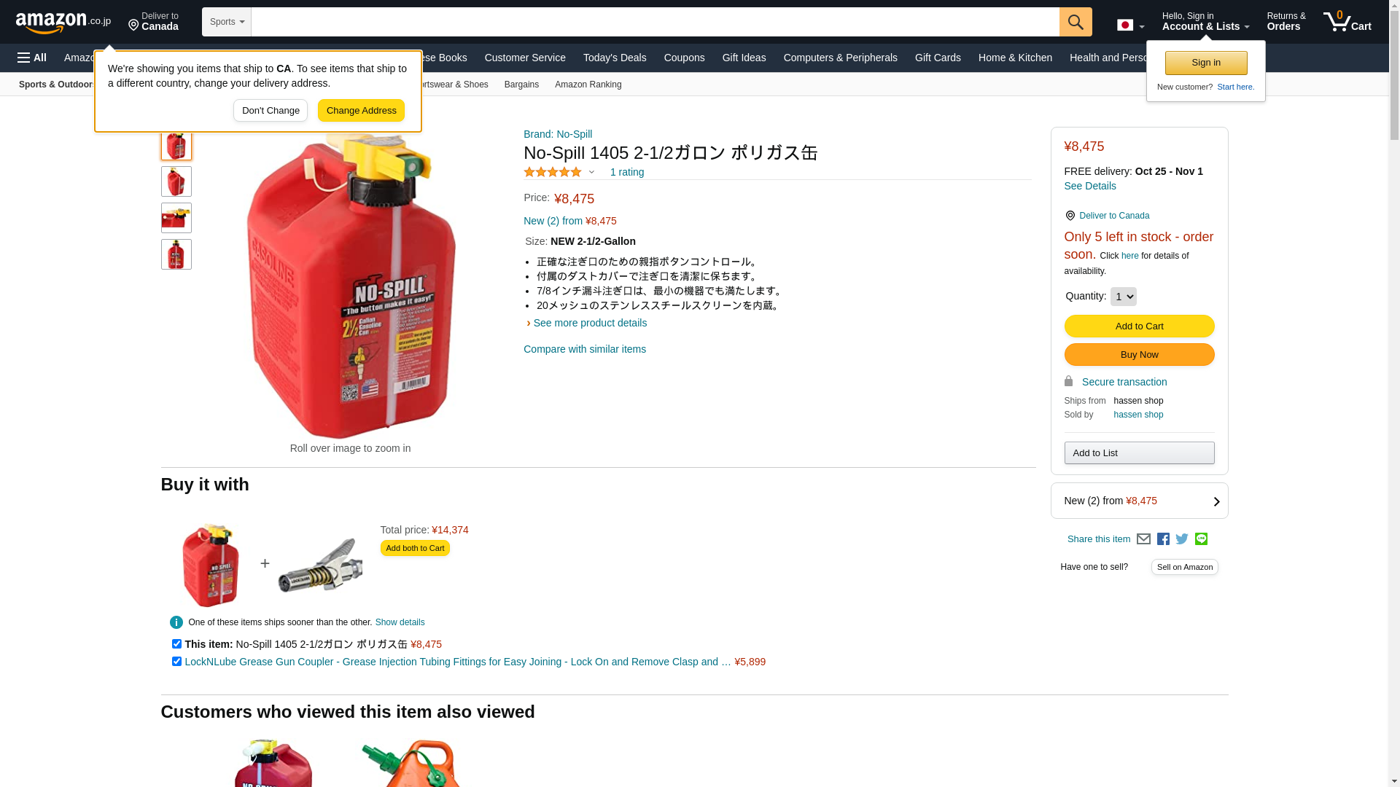Open the All hamburger menu
This screenshot has width=1400, height=787.
pos(32,58)
